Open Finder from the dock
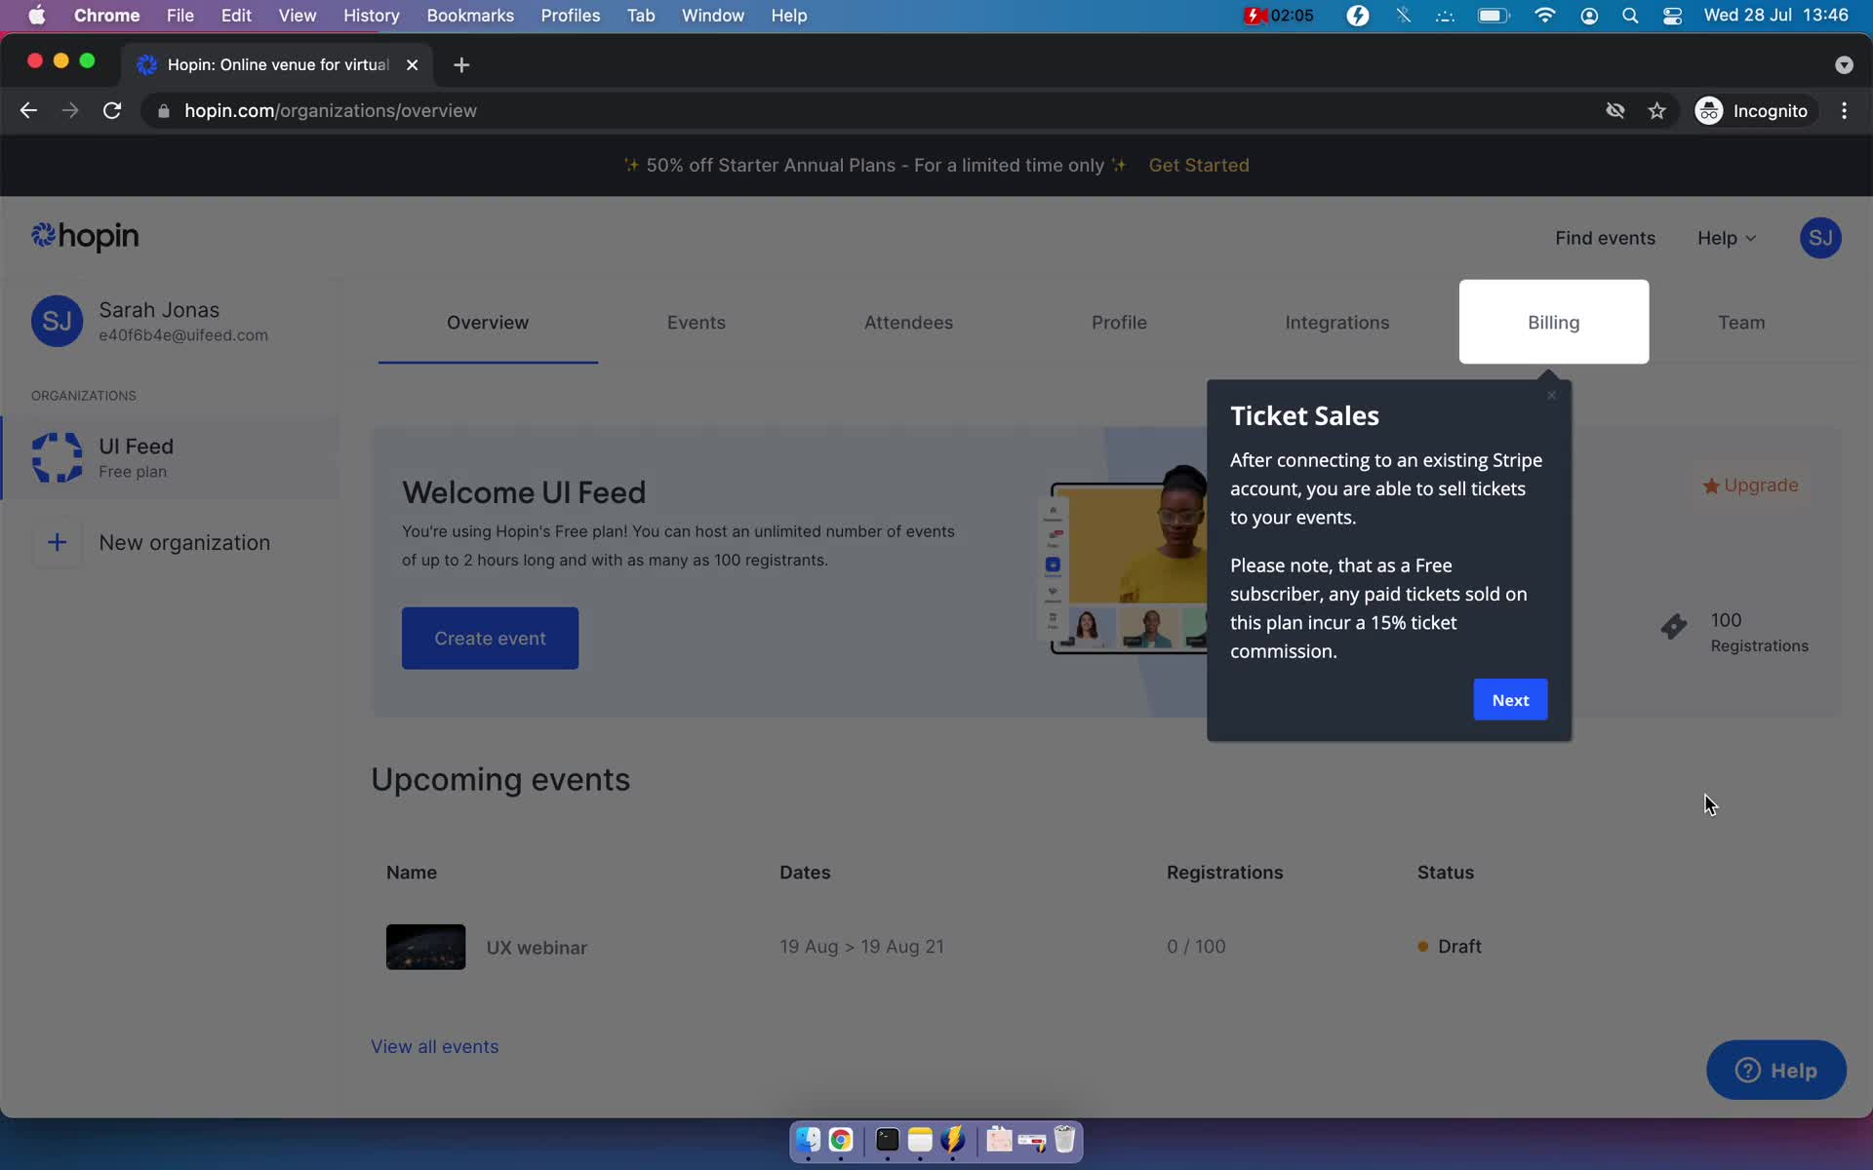This screenshot has width=1873, height=1170. point(808,1139)
